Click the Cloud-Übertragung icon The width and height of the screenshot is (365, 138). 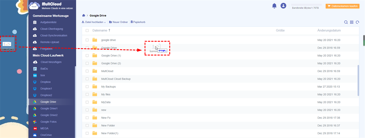(x=35, y=29)
